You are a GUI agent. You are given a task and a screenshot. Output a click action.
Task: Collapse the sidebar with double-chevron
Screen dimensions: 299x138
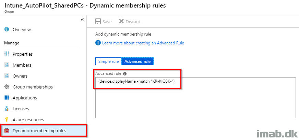point(82,20)
